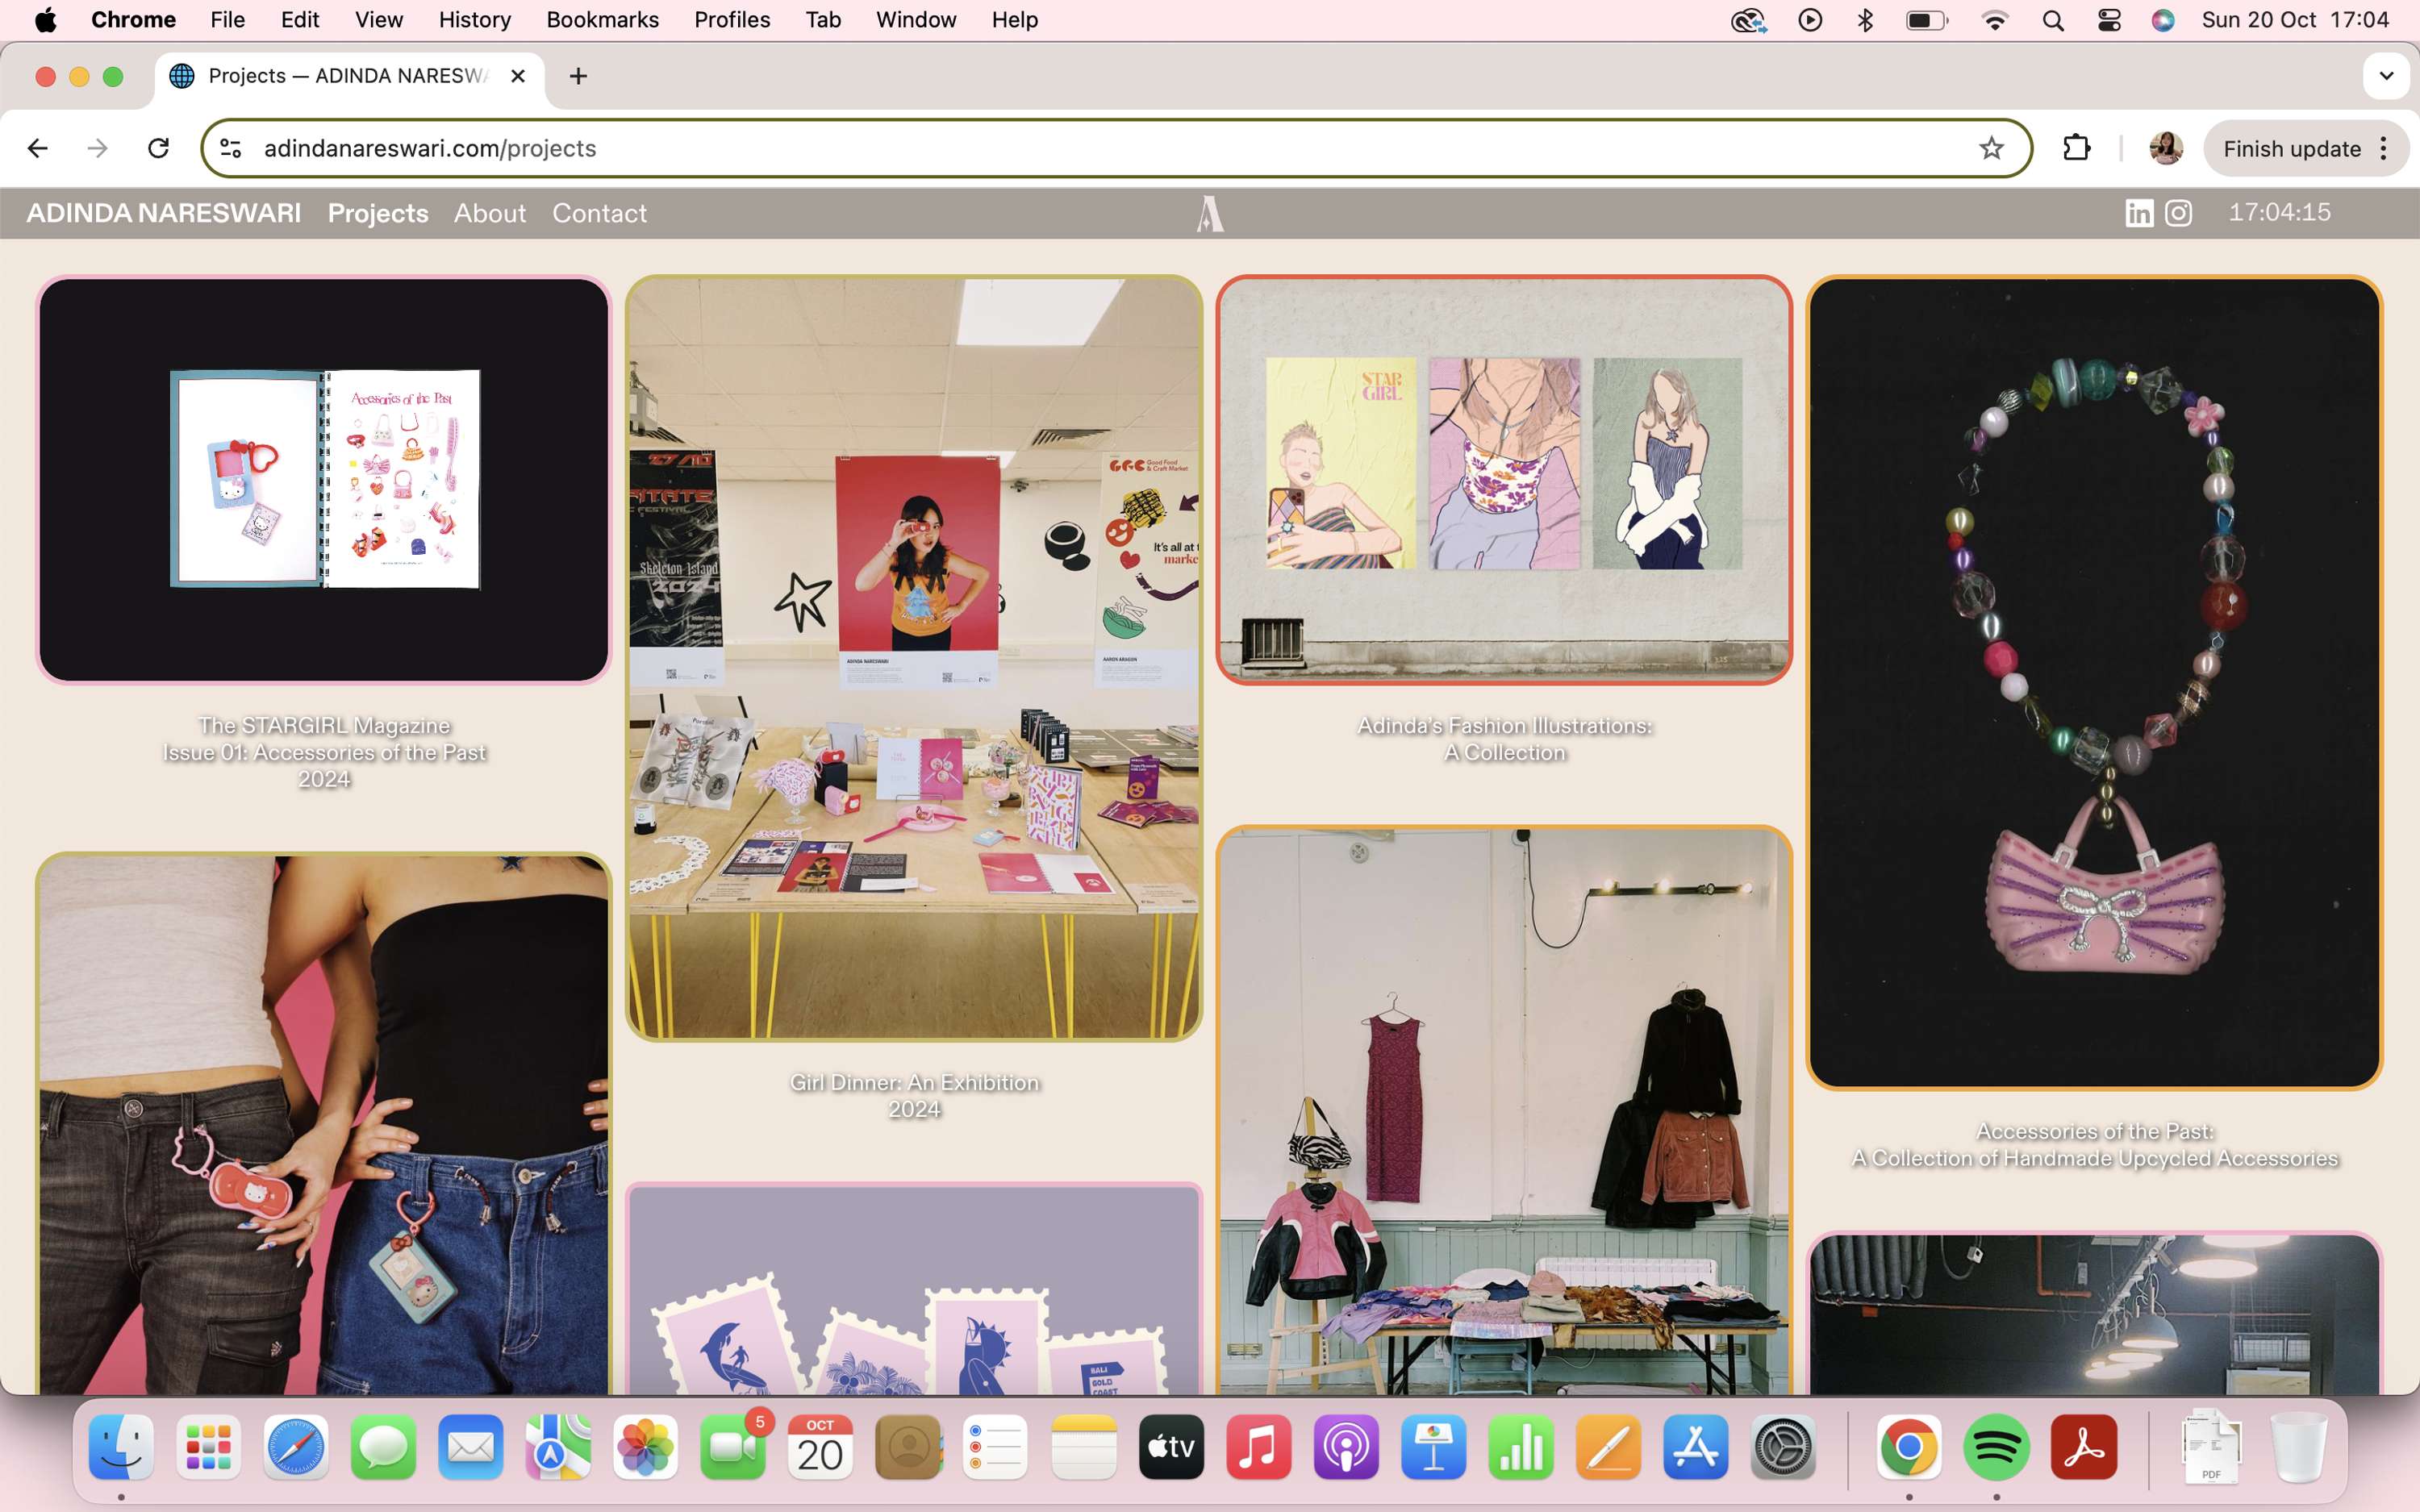This screenshot has height=1512, width=2420.
Task: Open the site information icon in address bar
Action: click(x=231, y=148)
